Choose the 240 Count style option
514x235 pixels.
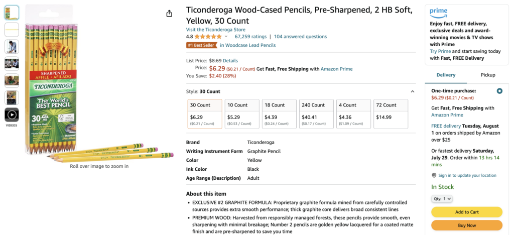coord(316,113)
